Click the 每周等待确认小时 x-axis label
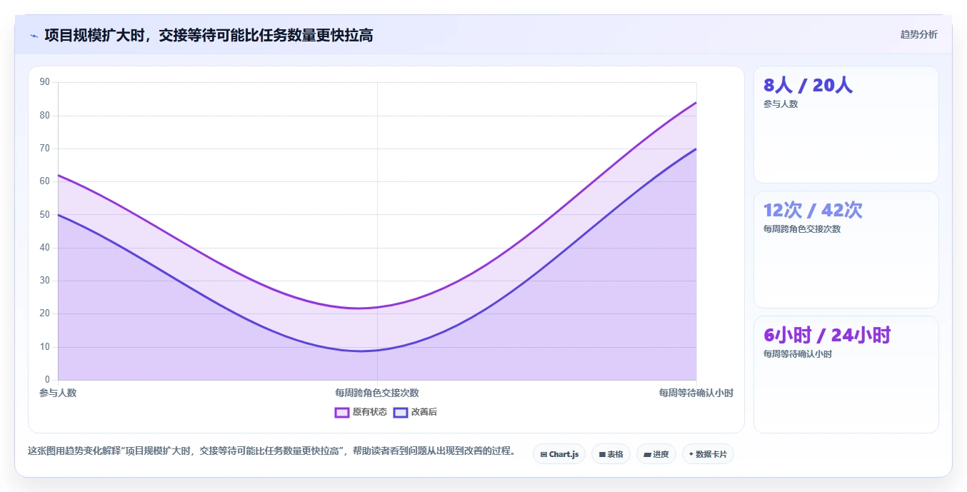 (x=696, y=393)
